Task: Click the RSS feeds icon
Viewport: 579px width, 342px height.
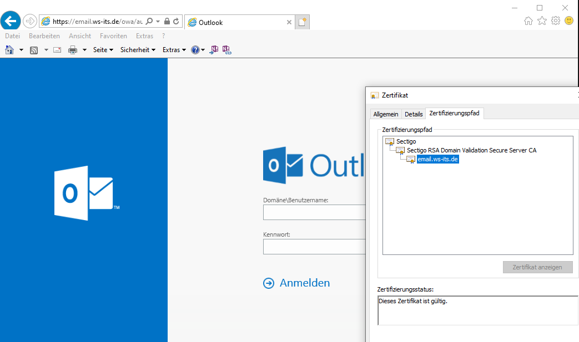Action: pos(34,50)
